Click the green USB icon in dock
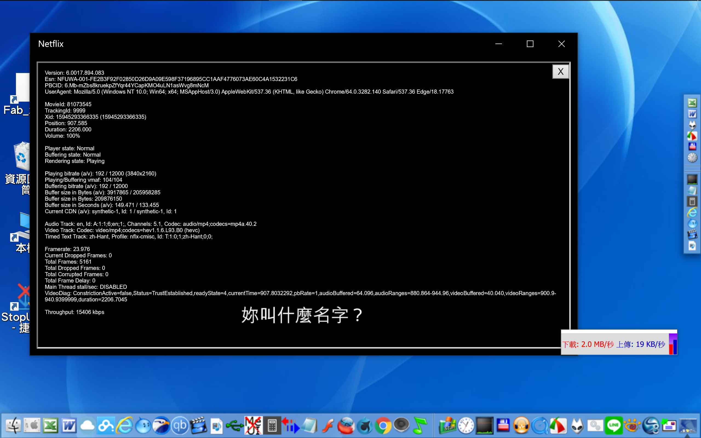 [x=235, y=425]
